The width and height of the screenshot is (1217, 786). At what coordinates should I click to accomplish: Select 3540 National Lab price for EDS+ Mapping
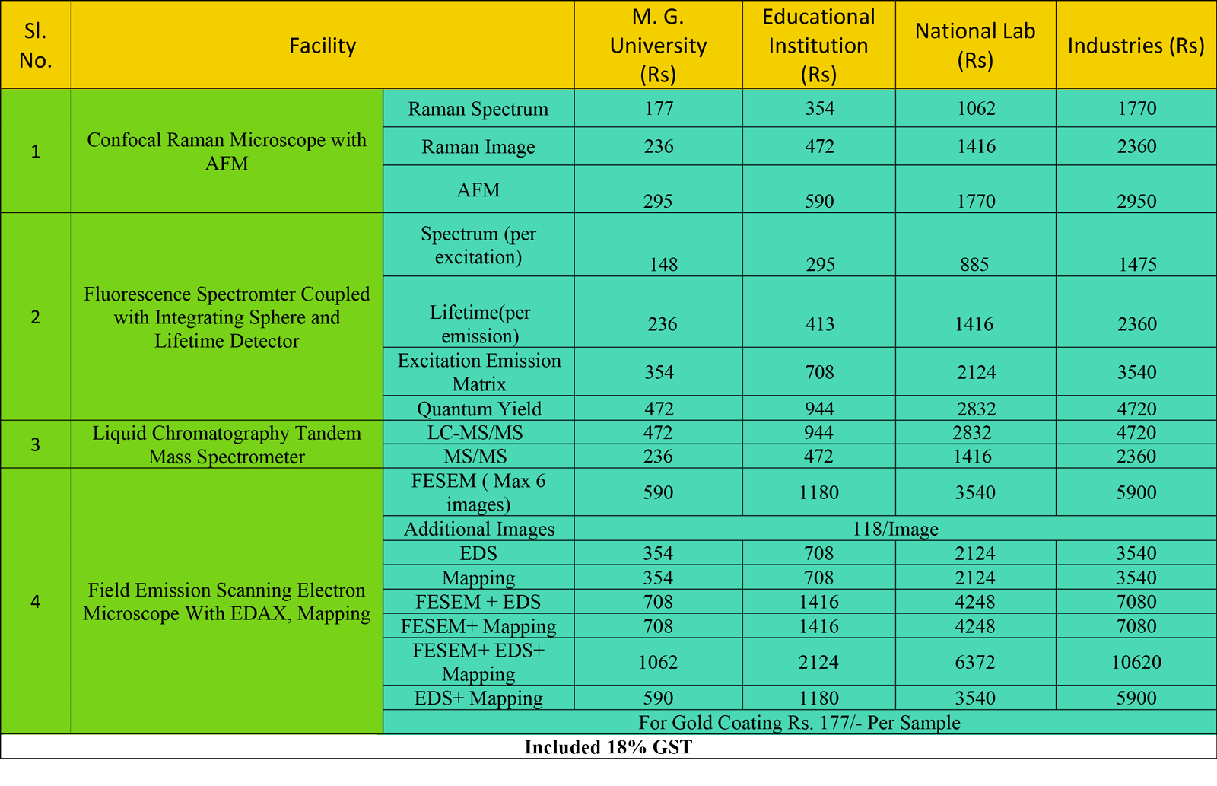(976, 698)
